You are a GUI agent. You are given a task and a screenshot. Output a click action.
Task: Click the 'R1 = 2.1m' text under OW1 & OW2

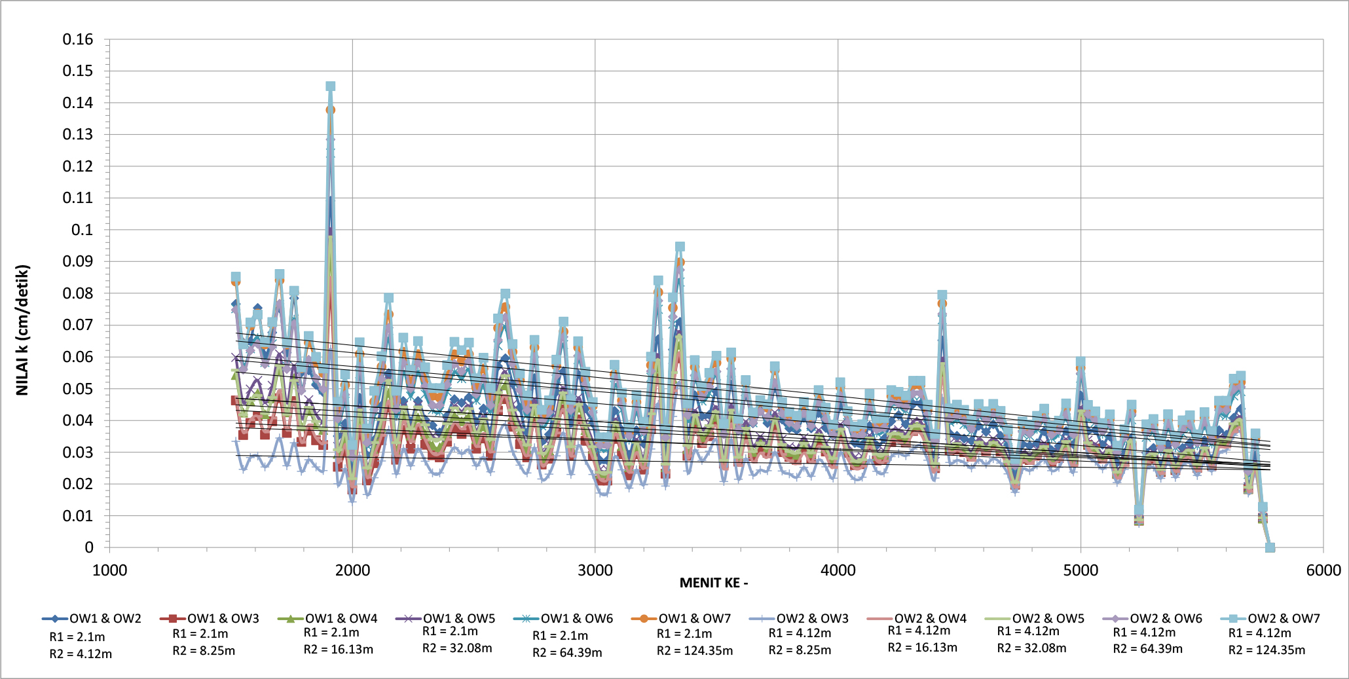pyautogui.click(x=77, y=636)
